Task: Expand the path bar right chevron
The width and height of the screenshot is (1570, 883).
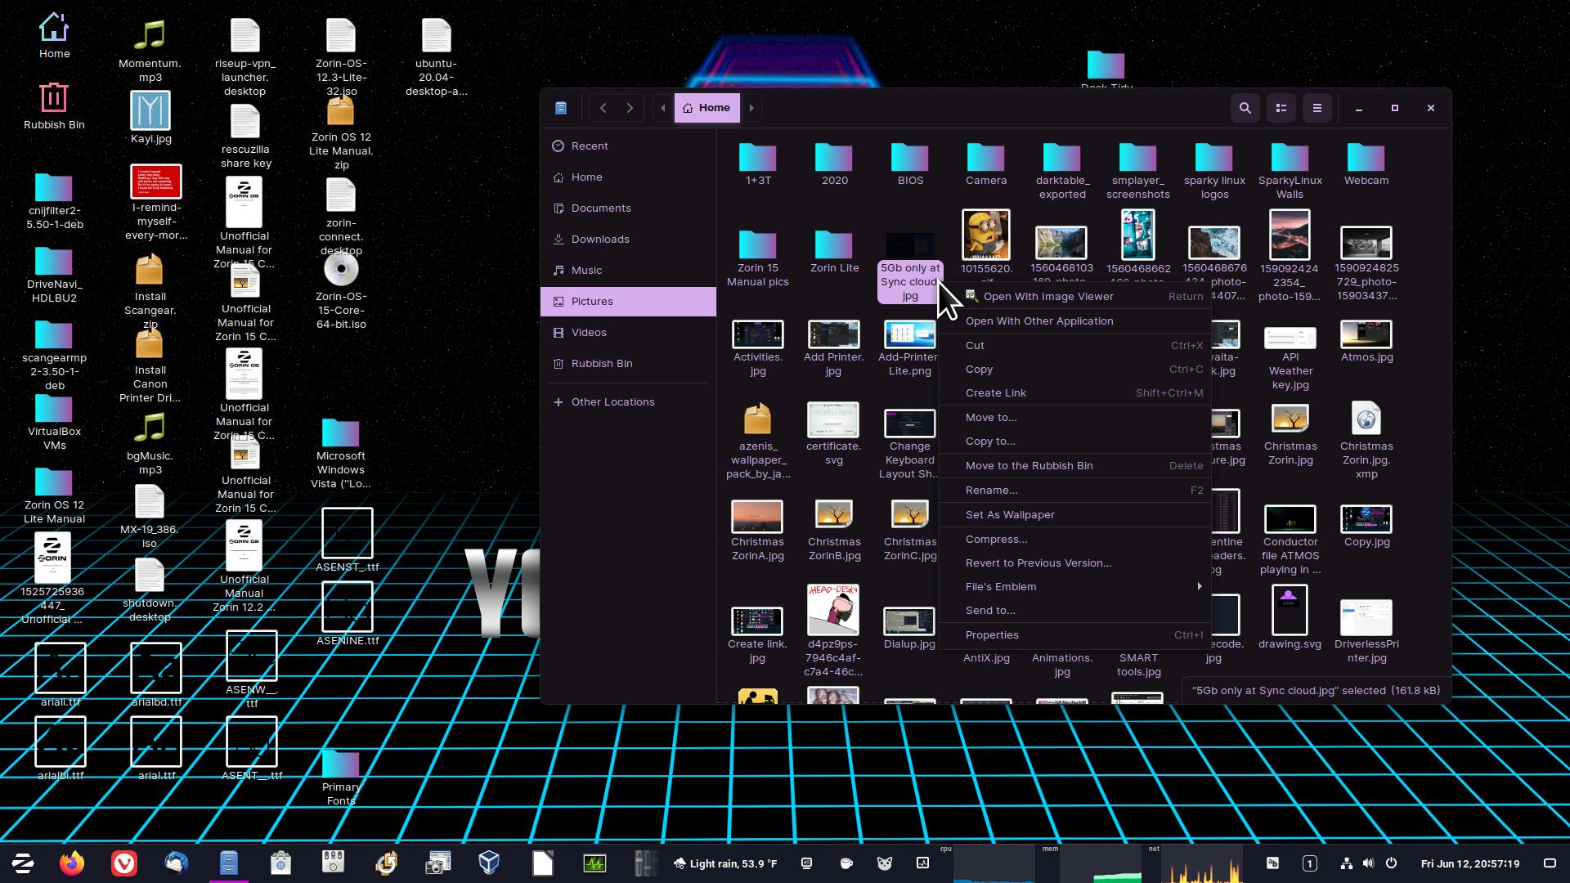Action: (x=751, y=108)
